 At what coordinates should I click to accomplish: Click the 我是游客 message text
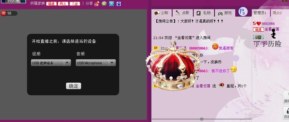[226, 48]
